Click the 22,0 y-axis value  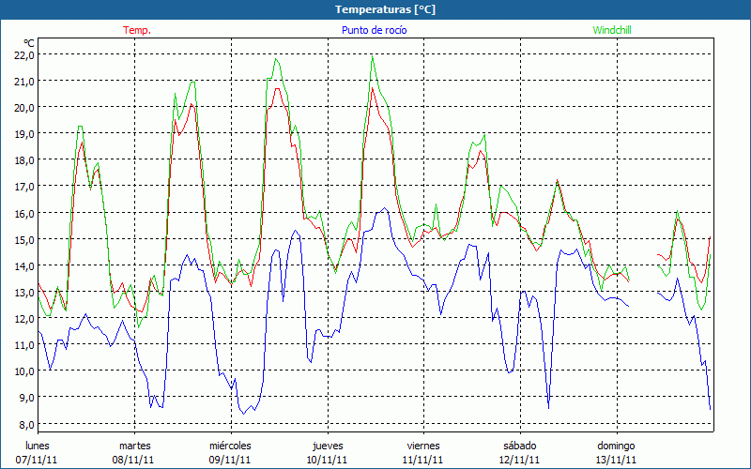click(23, 54)
